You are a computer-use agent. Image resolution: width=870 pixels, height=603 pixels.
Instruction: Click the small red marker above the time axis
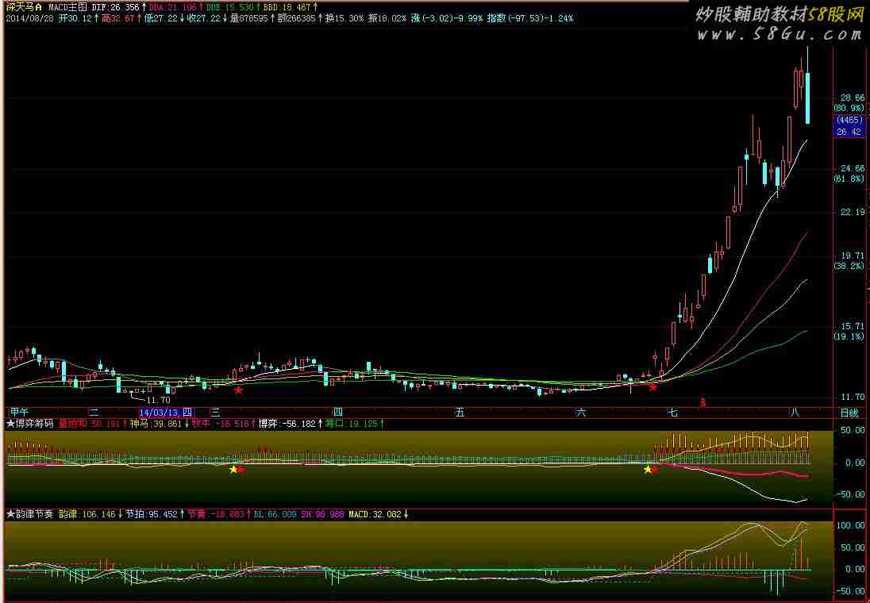[x=702, y=402]
